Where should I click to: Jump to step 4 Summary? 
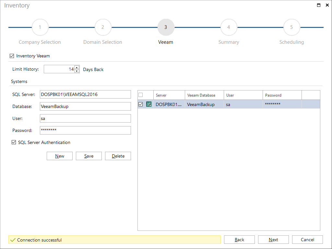pyautogui.click(x=229, y=27)
